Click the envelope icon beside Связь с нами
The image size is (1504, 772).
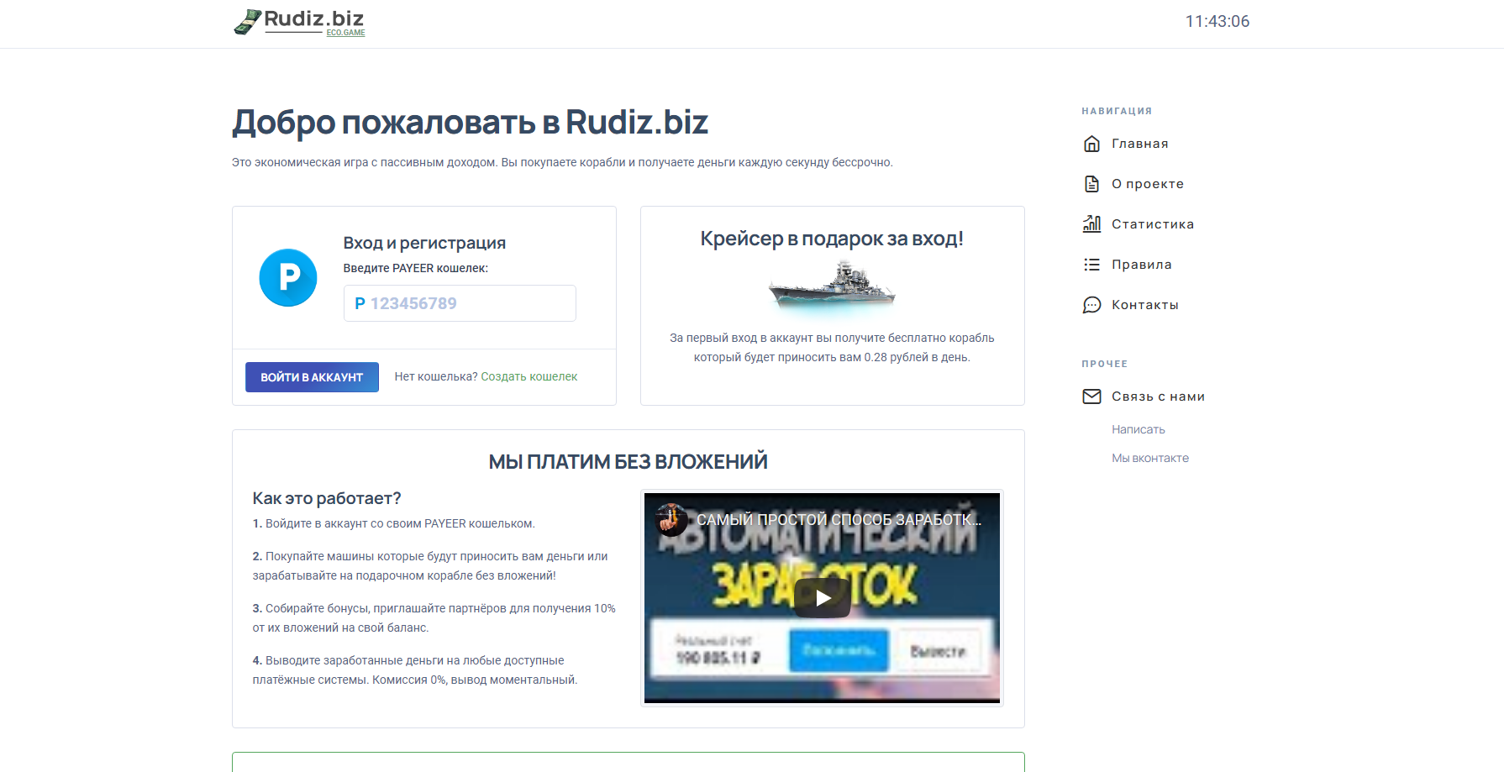(x=1091, y=397)
